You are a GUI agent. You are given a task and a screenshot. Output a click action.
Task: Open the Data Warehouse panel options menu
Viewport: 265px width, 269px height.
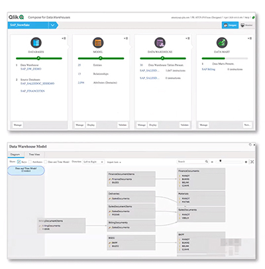coord(187,38)
